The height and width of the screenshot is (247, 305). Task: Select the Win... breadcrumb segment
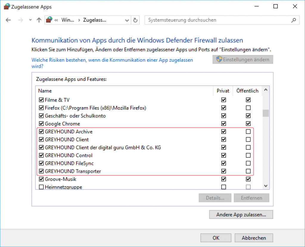[68, 20]
